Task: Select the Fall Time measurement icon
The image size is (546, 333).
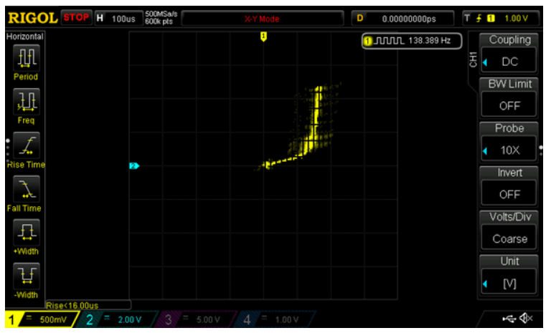Action: coord(27,189)
